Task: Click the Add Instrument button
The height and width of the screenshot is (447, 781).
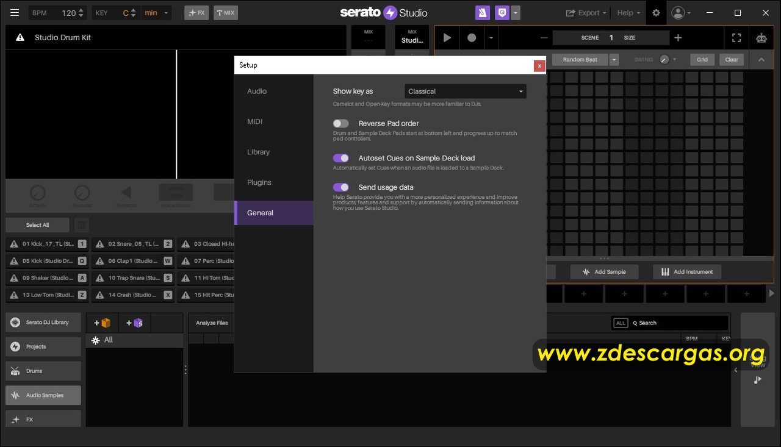Action: click(x=687, y=272)
